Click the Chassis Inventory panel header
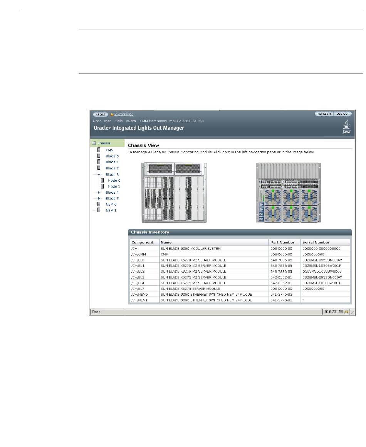 [240, 232]
